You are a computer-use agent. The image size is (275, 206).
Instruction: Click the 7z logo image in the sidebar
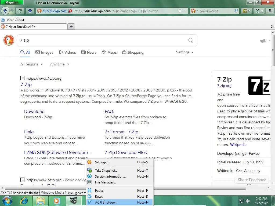259,86
